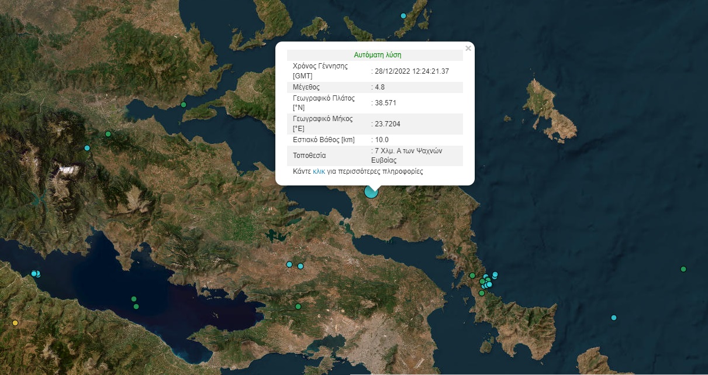Select the yellow earthquake marker
The height and width of the screenshot is (375, 708).
(x=16, y=322)
